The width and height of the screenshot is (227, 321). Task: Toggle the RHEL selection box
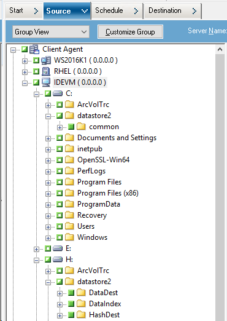pyautogui.click(x=36, y=71)
